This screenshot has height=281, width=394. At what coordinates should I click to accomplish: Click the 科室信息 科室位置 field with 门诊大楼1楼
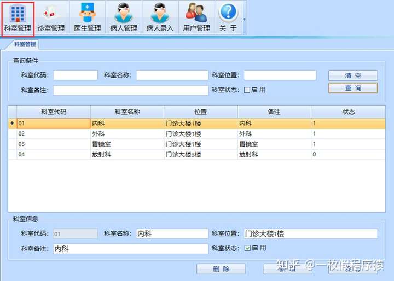311,234
